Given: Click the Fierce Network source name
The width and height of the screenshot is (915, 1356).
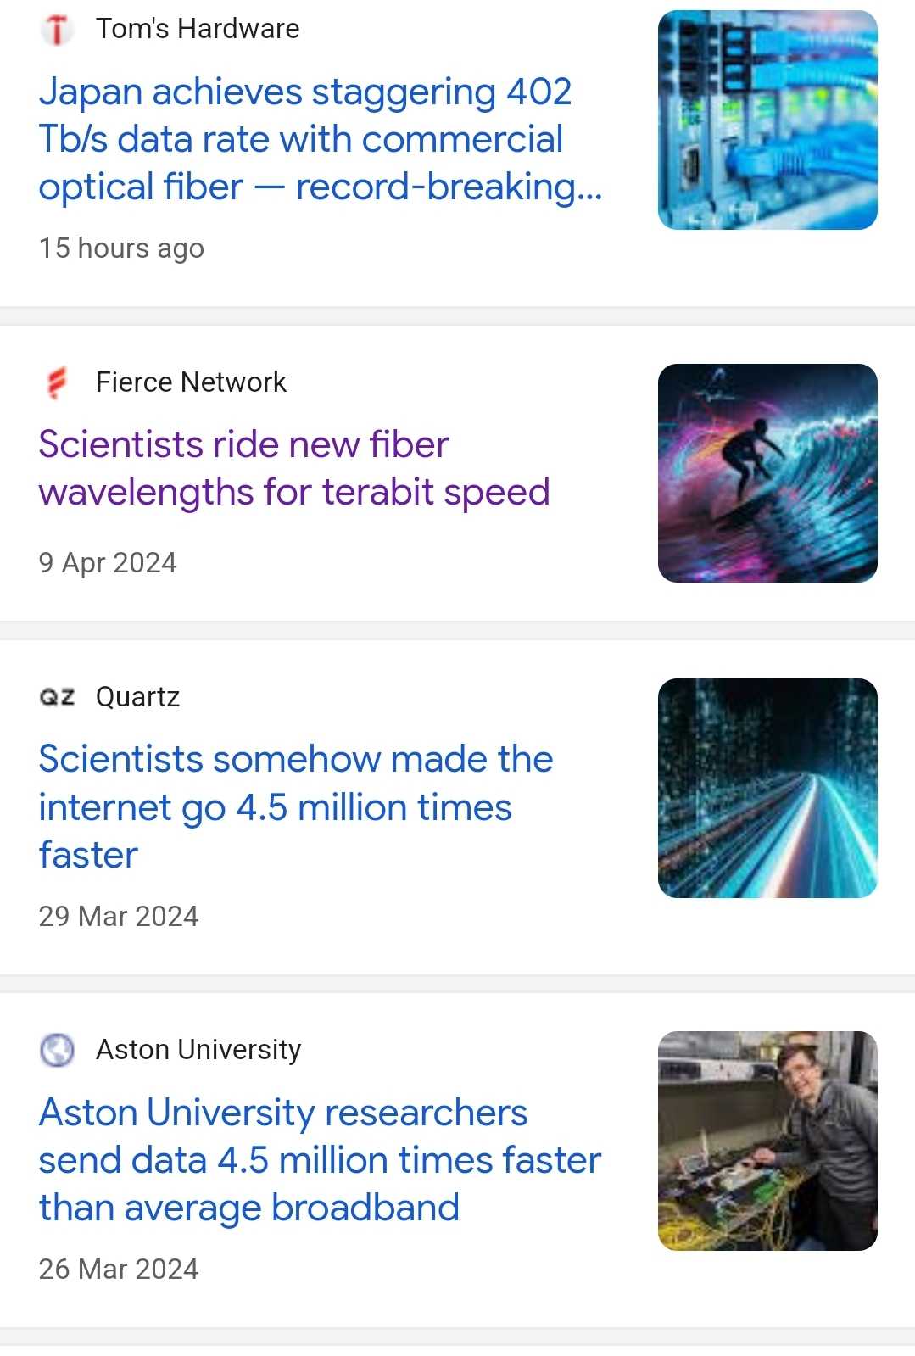Looking at the screenshot, I should pos(191,382).
